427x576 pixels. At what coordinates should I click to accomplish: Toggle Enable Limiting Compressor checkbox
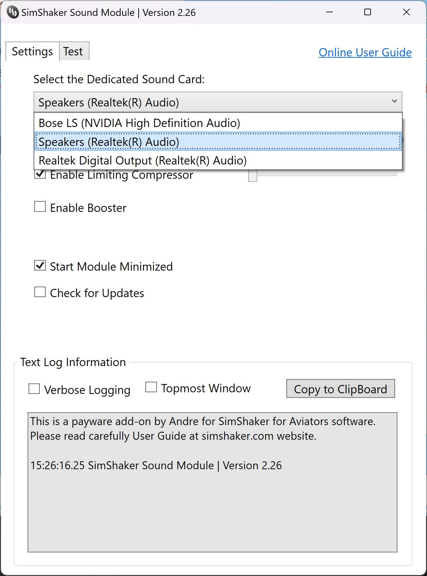tap(40, 174)
